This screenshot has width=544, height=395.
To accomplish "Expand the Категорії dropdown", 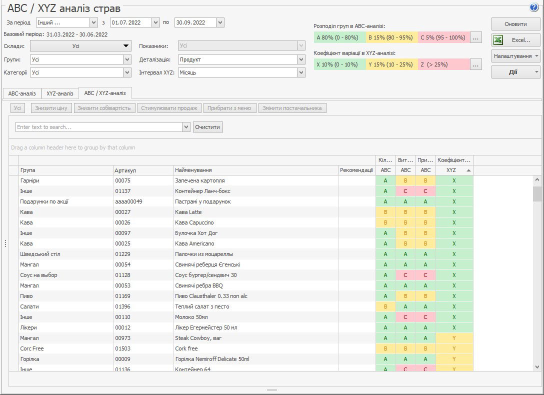I will point(127,72).
